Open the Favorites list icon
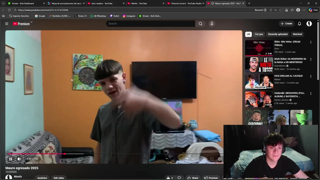The image size is (320, 180). 292,10
